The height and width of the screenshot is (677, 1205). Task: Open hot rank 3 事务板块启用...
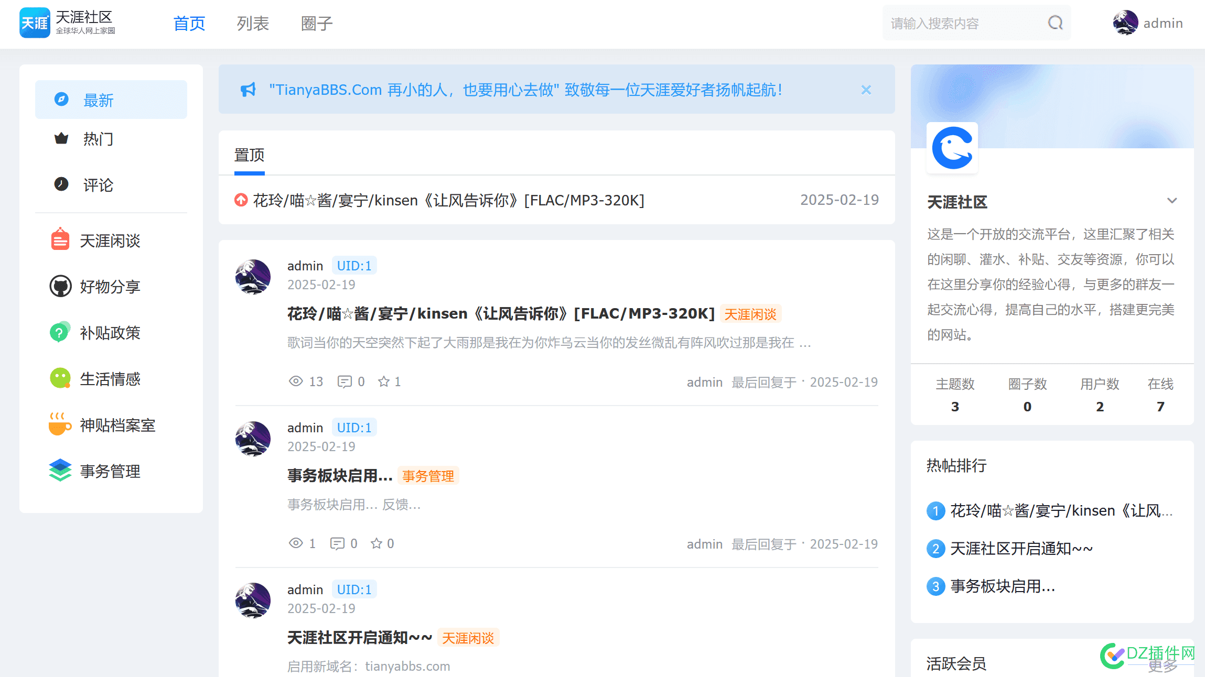pyautogui.click(x=1003, y=586)
